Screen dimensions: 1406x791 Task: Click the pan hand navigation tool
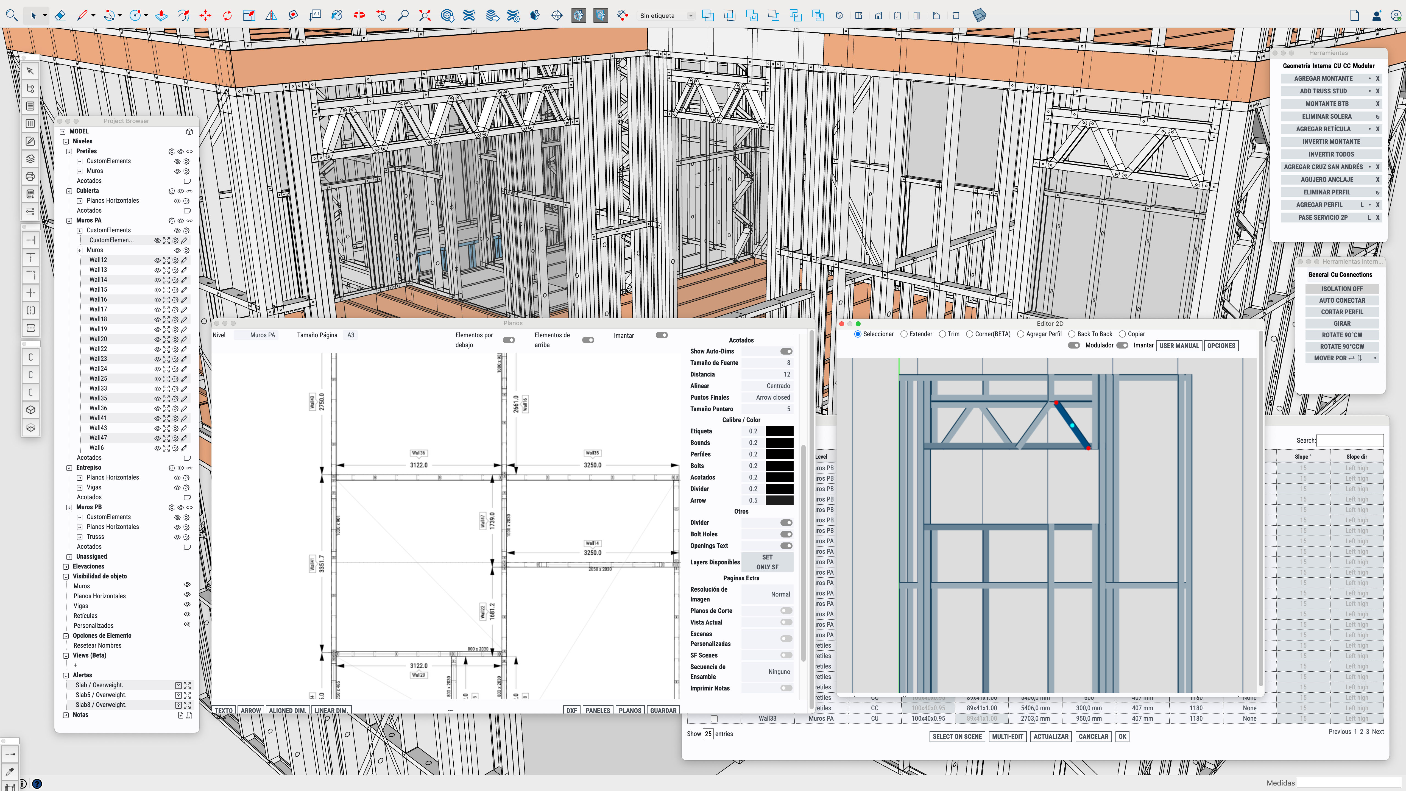381,15
